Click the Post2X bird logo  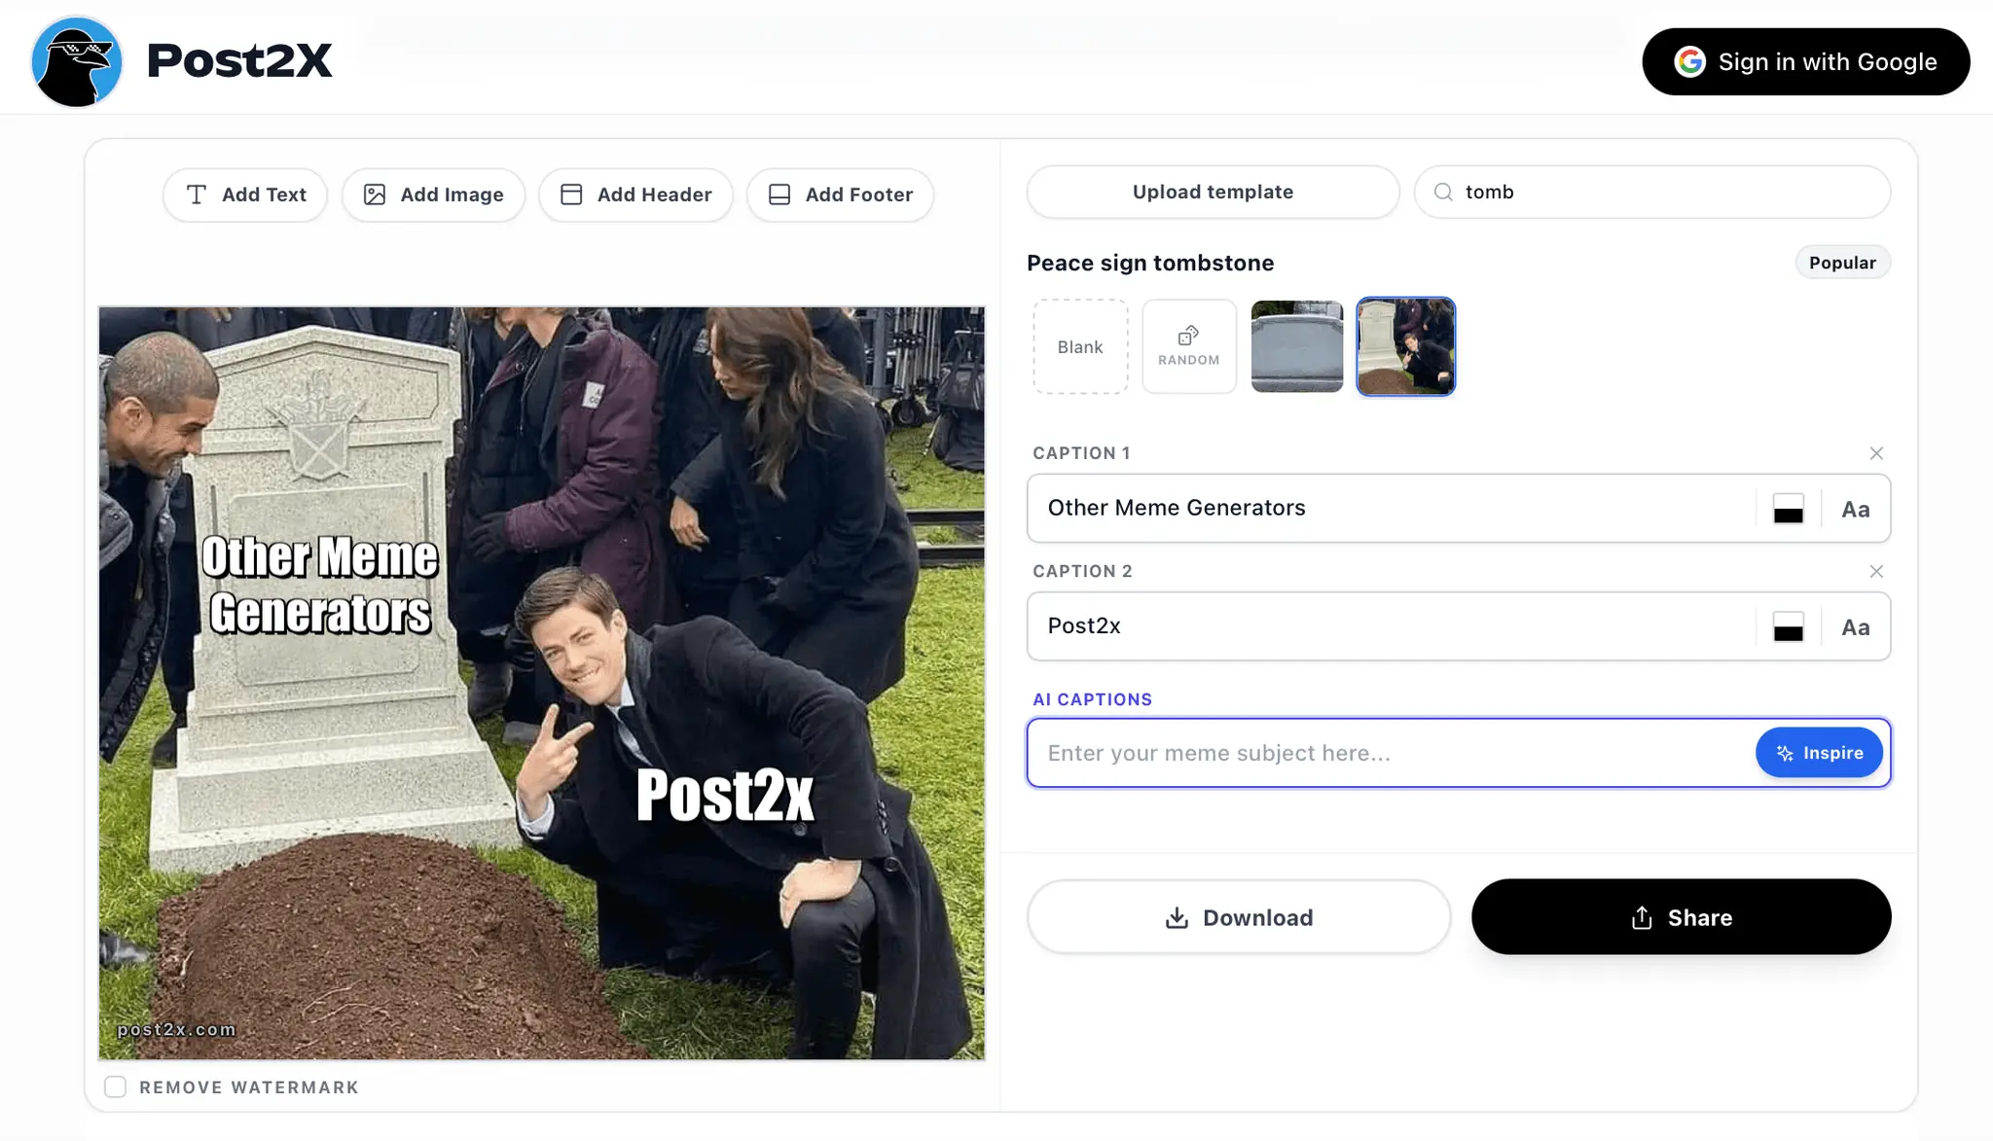tap(77, 61)
